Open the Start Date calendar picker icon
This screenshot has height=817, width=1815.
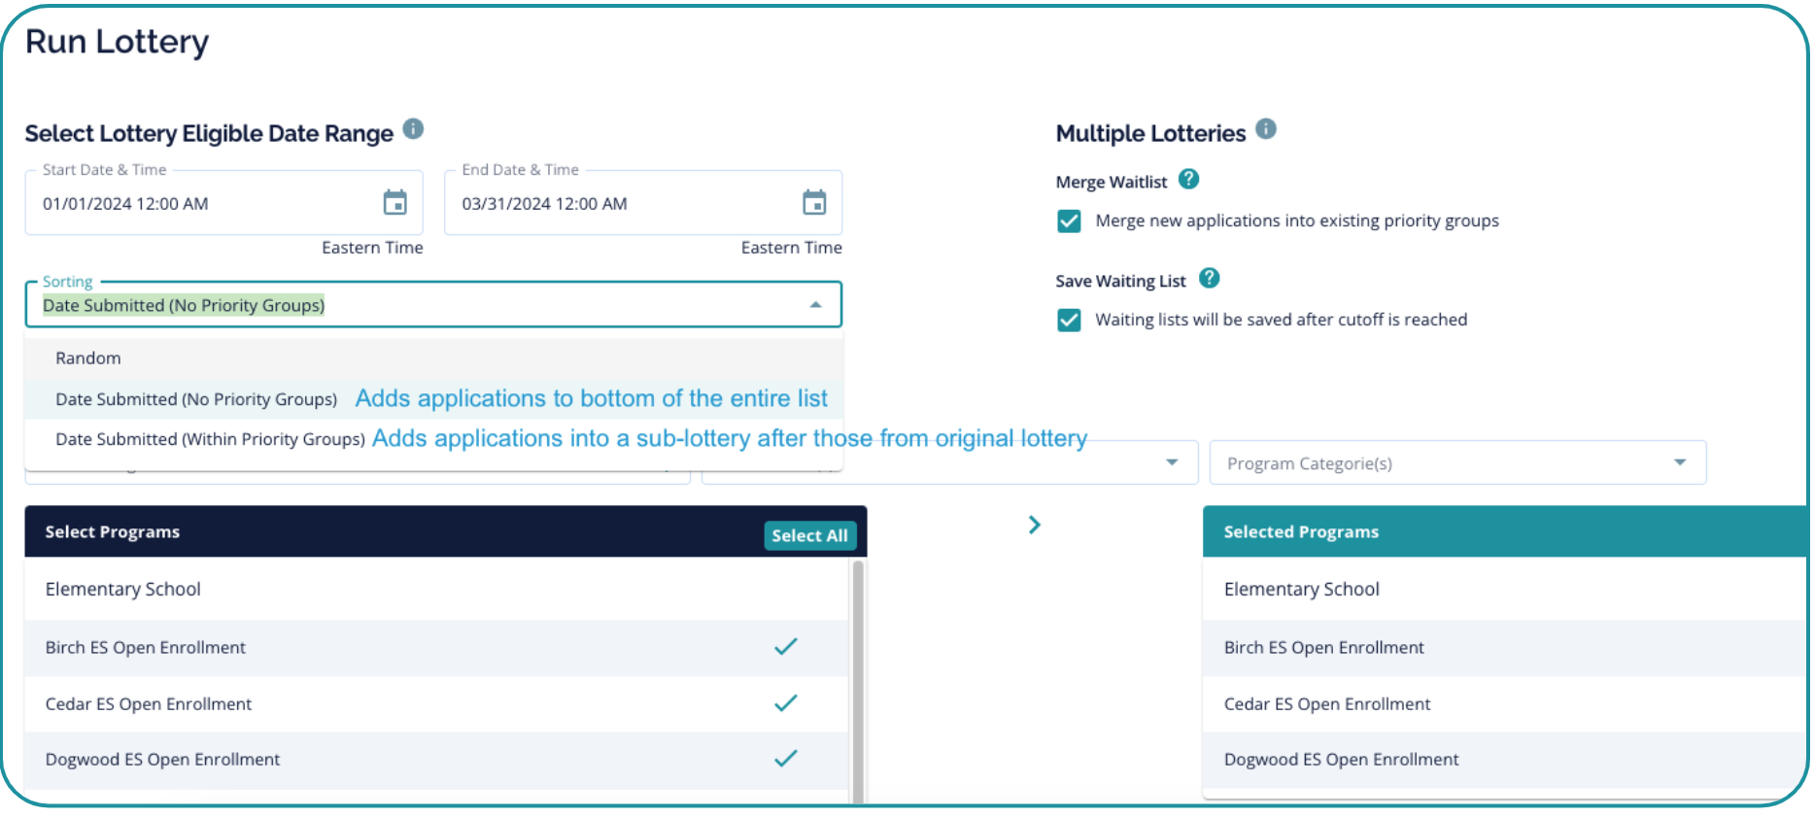(394, 203)
